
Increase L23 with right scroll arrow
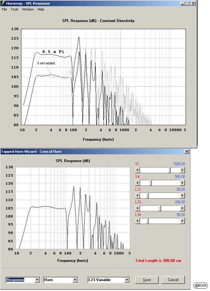coord(182,208)
